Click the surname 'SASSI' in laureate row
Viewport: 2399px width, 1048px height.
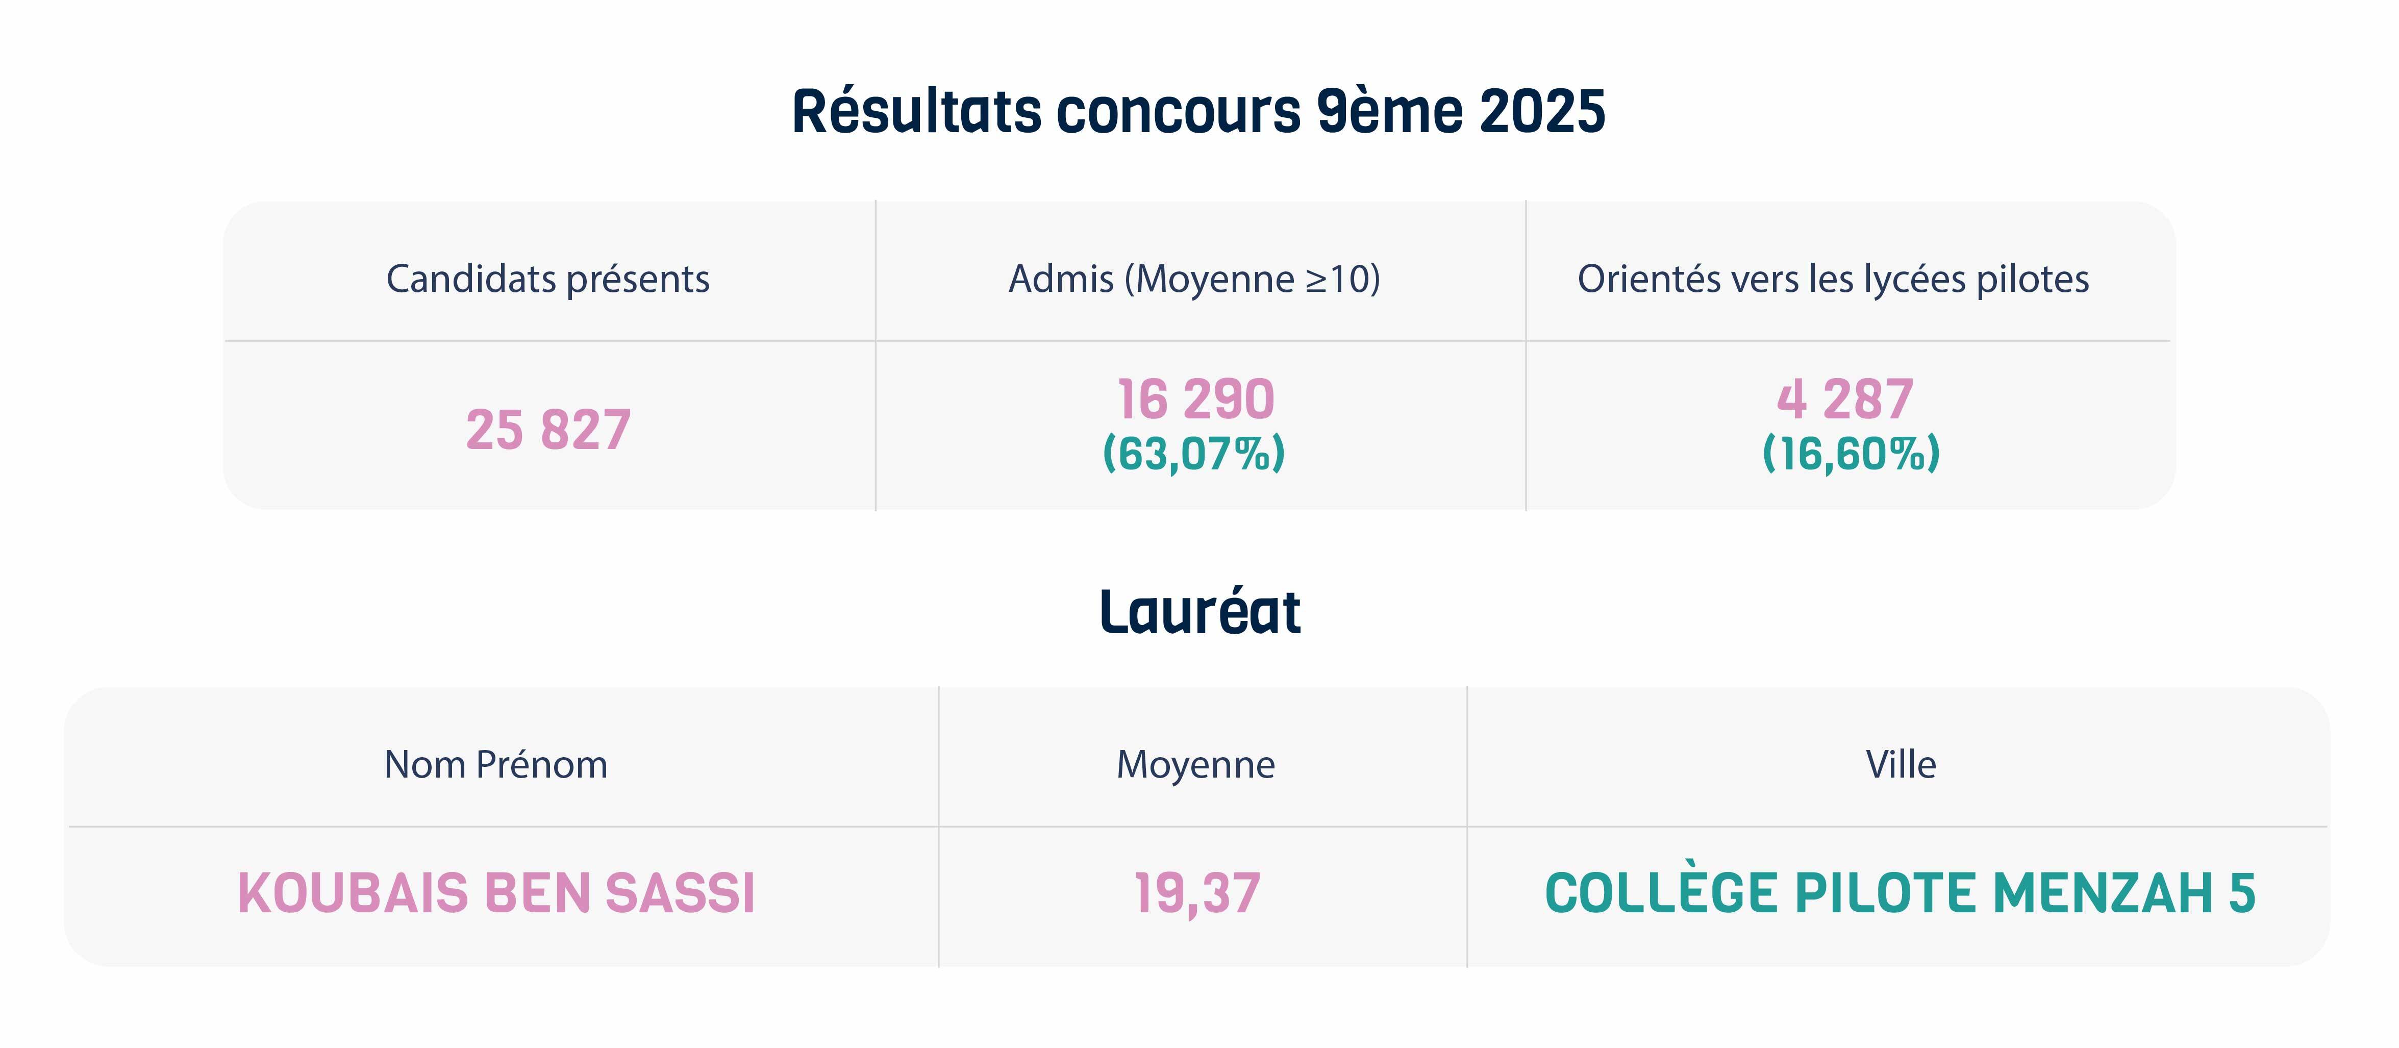(x=680, y=892)
